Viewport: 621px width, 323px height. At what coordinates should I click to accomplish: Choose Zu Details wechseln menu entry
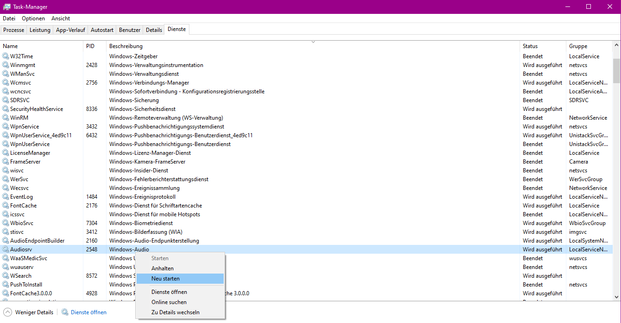pyautogui.click(x=180, y=312)
